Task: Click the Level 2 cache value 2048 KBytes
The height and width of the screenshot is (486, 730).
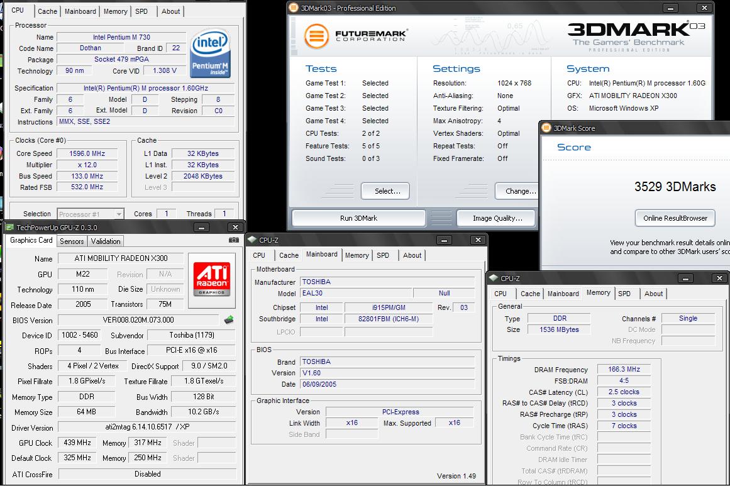Action: coord(203,176)
